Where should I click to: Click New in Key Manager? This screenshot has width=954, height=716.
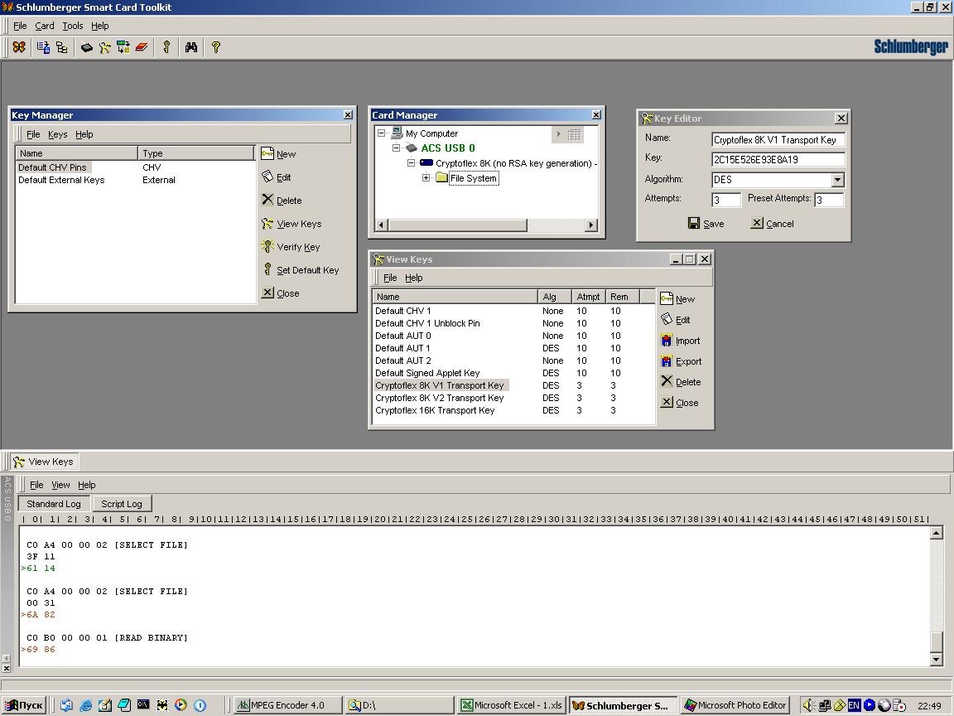pos(278,154)
